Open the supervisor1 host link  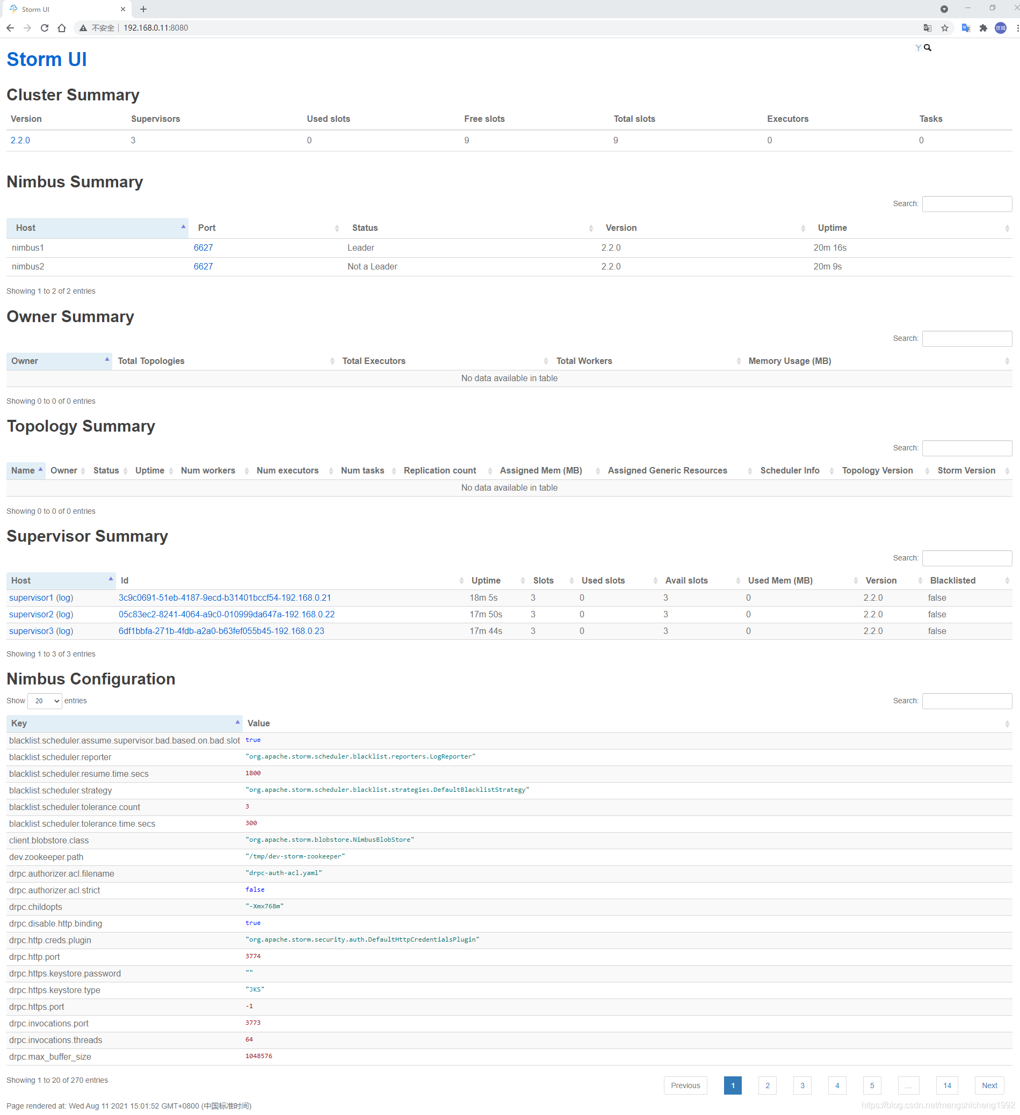(31, 597)
